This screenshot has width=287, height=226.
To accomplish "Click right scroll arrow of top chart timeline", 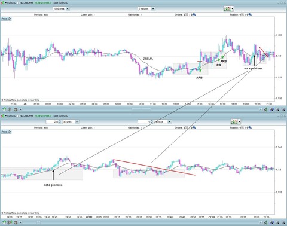I will pos(261,109).
